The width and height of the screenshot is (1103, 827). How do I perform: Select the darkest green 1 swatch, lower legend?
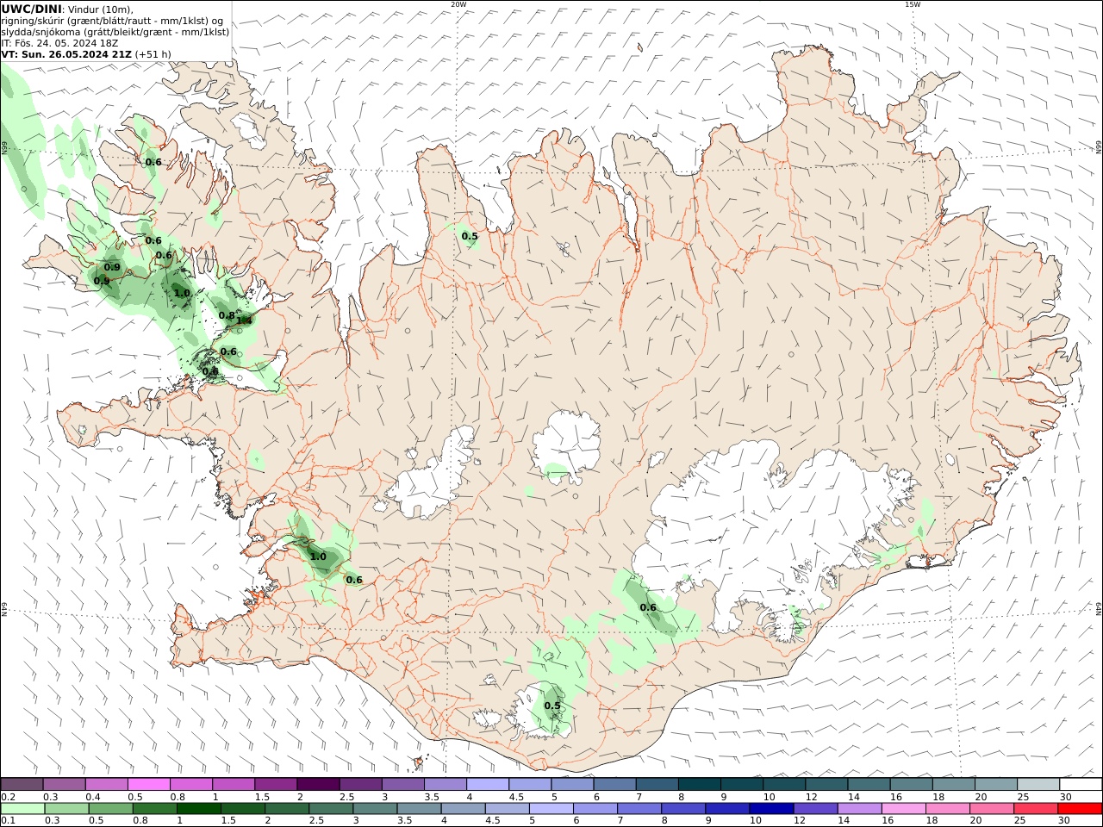(x=199, y=809)
